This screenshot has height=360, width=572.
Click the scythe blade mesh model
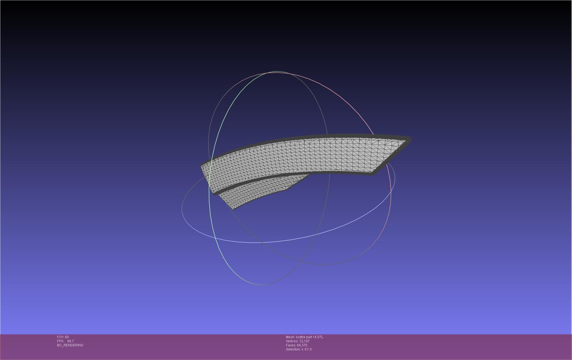(306, 158)
